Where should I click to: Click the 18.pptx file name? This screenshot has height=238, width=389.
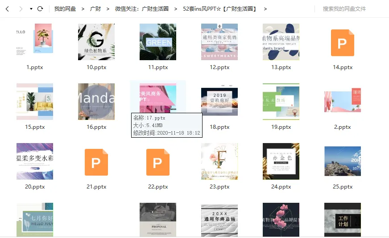click(x=219, y=127)
